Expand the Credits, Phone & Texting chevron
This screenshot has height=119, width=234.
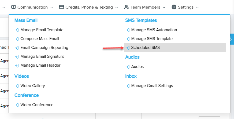(x=117, y=8)
